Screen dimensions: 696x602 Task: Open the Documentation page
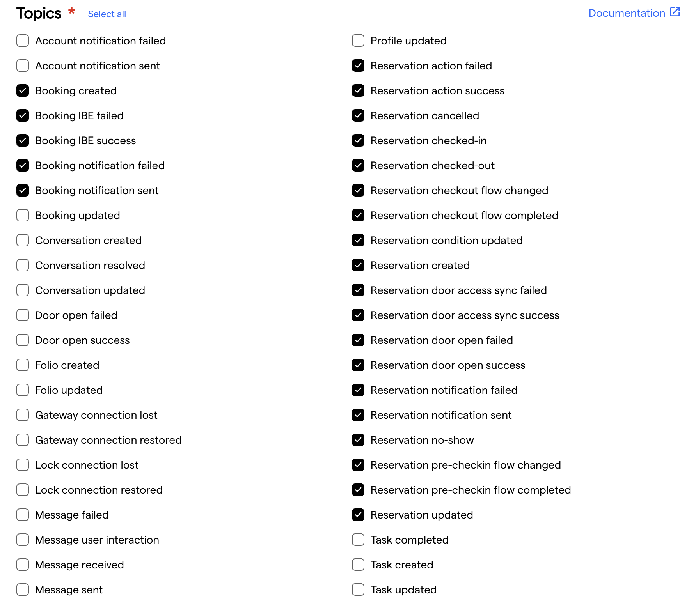pos(625,13)
